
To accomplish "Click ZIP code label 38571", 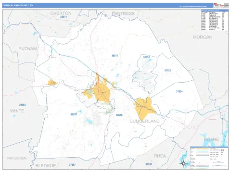I will pos(115,56).
